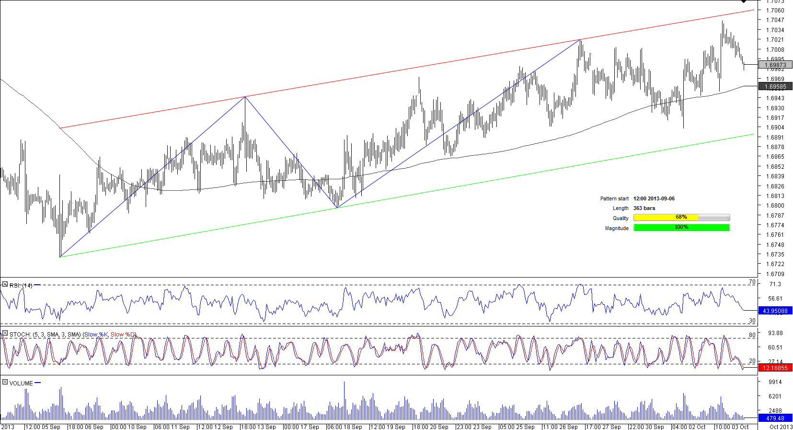
Task: Click the Slow %K legend label
Action: [97, 335]
